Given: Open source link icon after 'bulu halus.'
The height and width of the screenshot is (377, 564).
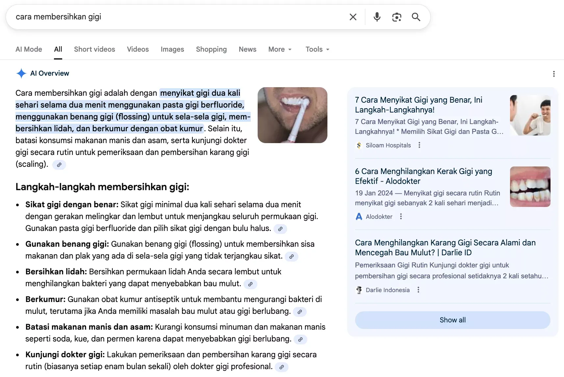Looking at the screenshot, I should [280, 229].
